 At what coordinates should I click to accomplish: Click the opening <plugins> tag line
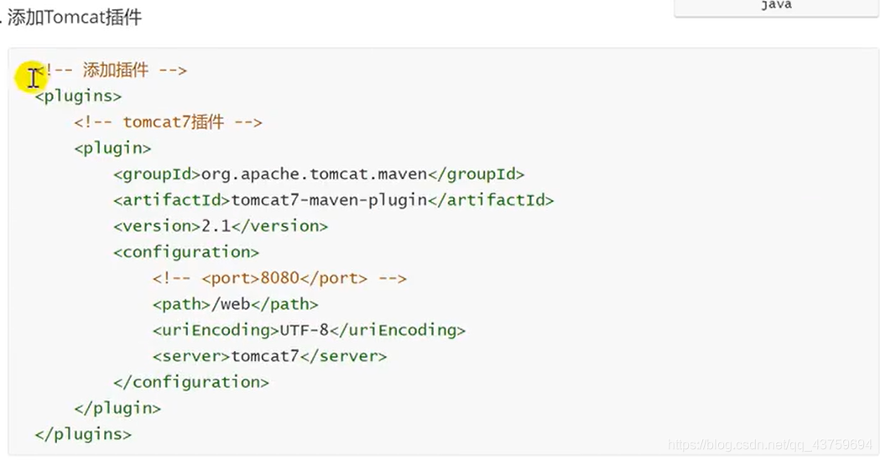click(x=78, y=96)
